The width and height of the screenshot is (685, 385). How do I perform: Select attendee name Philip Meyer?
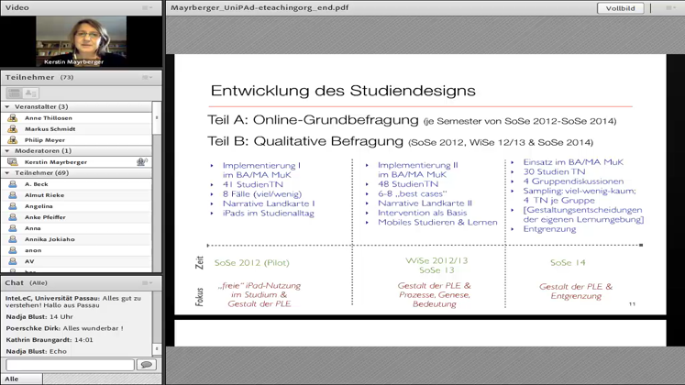[45, 139]
